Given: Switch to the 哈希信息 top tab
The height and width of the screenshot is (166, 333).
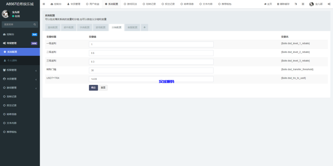Looking at the screenshot, I should pyautogui.click(x=187, y=4).
